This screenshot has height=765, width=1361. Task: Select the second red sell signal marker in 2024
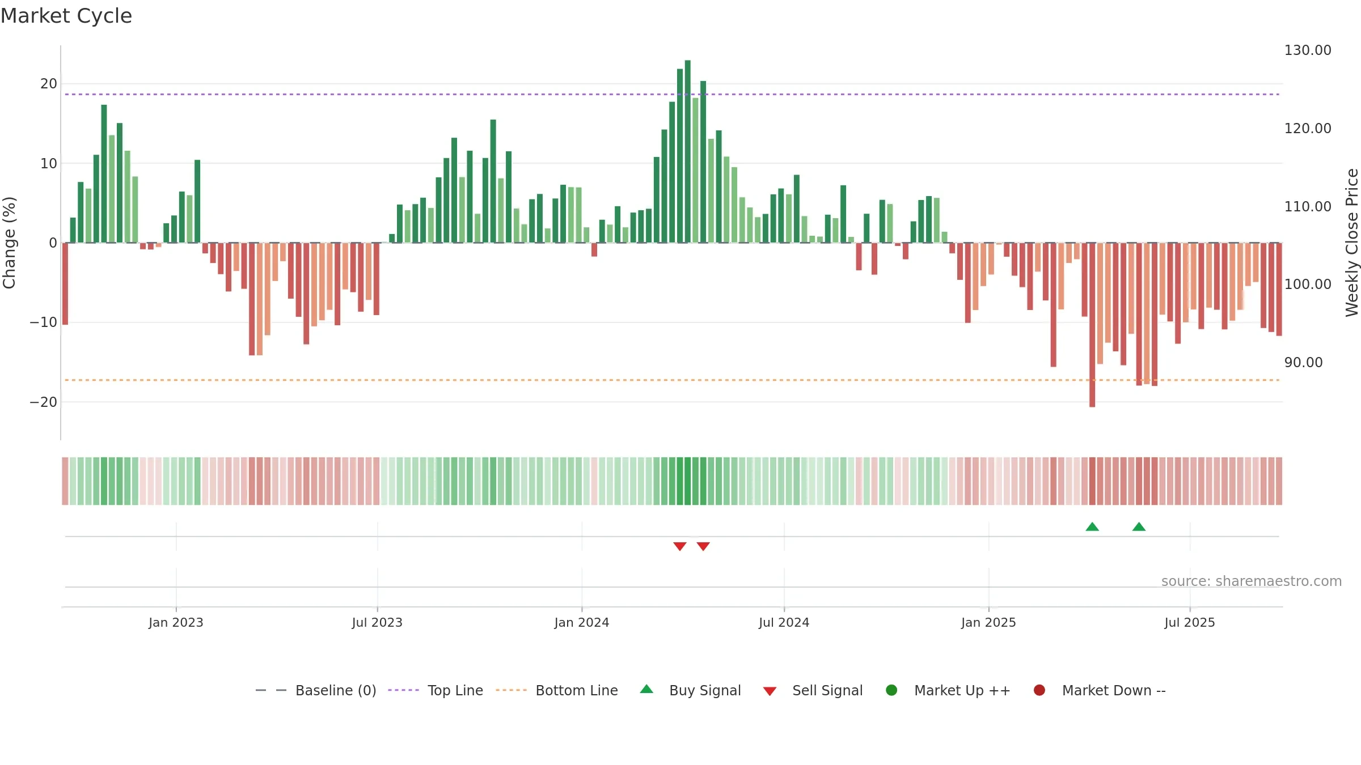703,546
